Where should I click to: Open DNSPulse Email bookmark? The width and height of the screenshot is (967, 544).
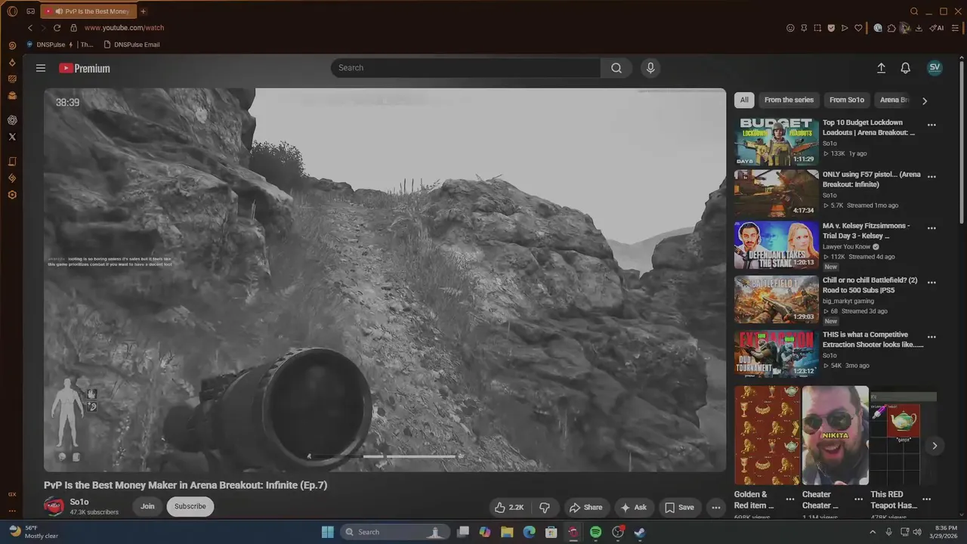[x=131, y=45]
